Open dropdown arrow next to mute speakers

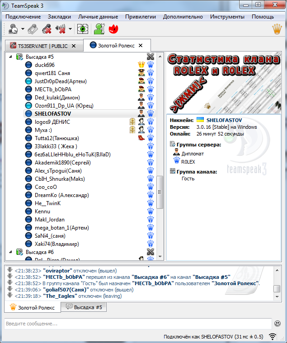70,29
